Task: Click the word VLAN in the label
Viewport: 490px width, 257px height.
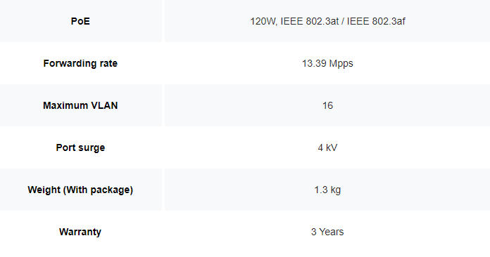Action: coord(104,105)
